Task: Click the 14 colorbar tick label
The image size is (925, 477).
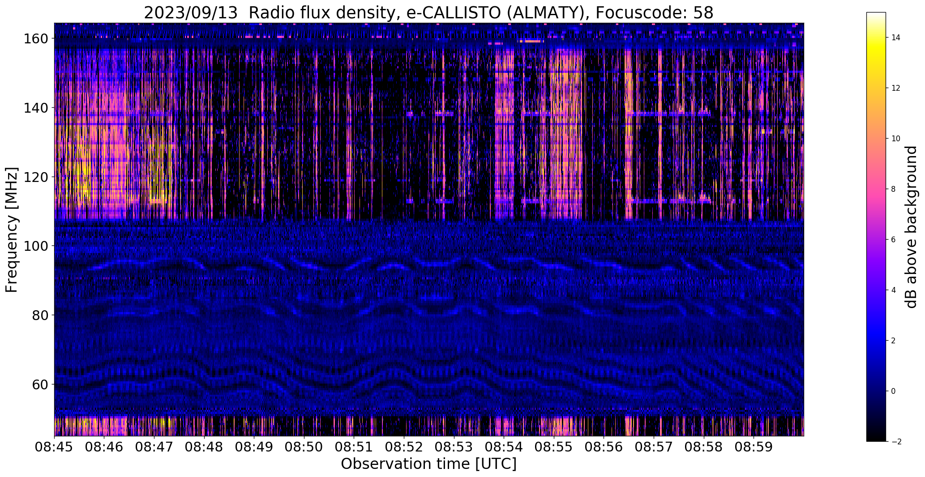Action: (896, 38)
